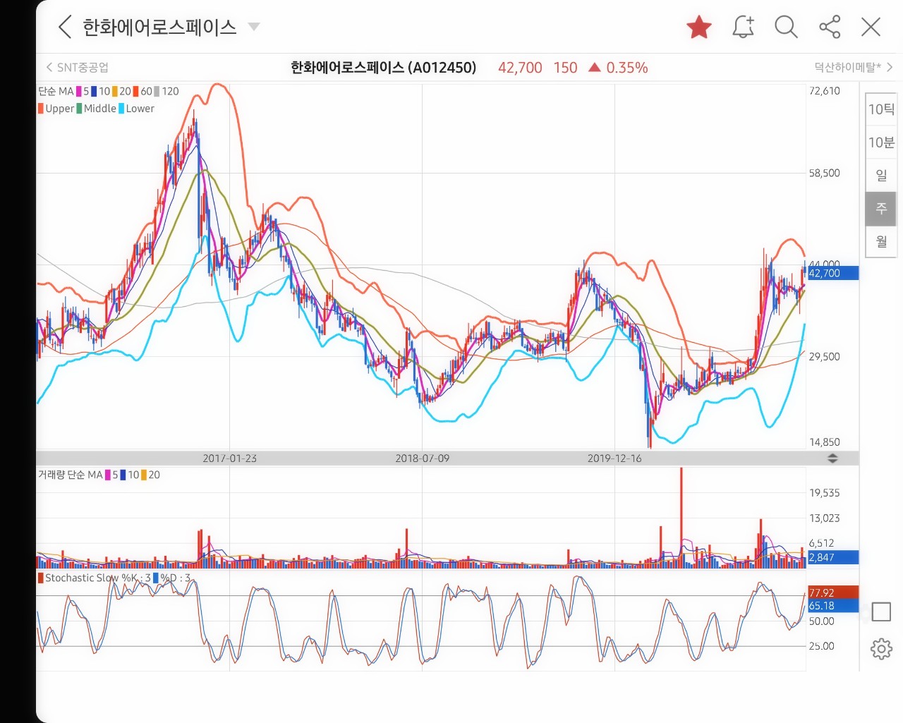Close the chart with the X icon

pyautogui.click(x=871, y=27)
